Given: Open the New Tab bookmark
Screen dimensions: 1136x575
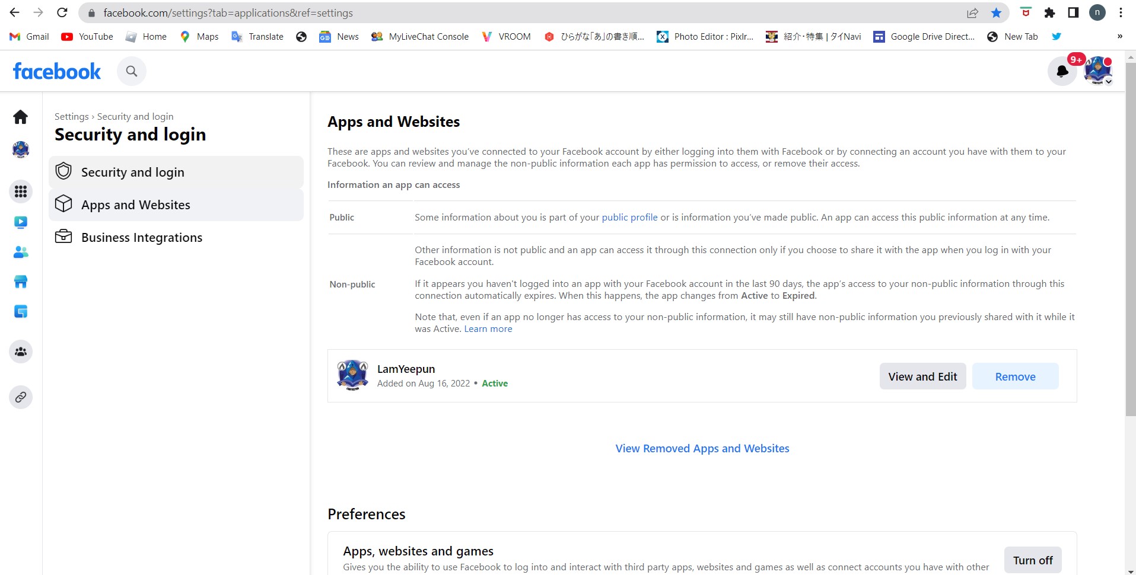Looking at the screenshot, I should [x=1013, y=37].
